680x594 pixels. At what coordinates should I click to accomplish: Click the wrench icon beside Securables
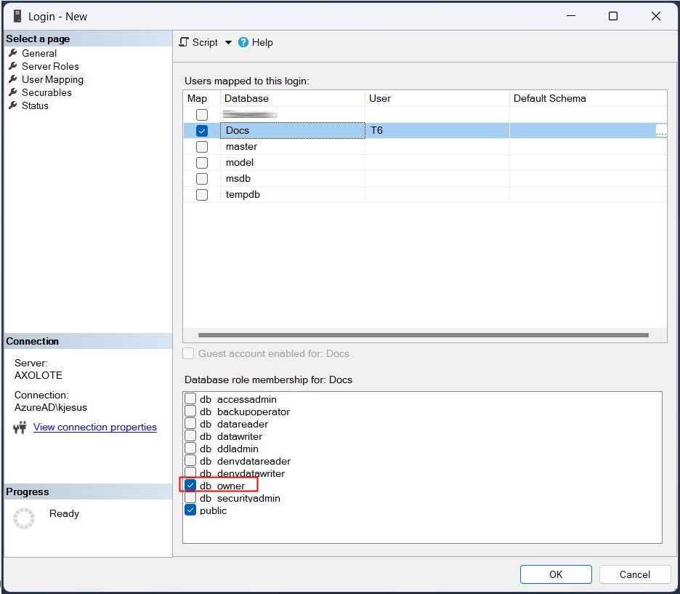point(13,92)
